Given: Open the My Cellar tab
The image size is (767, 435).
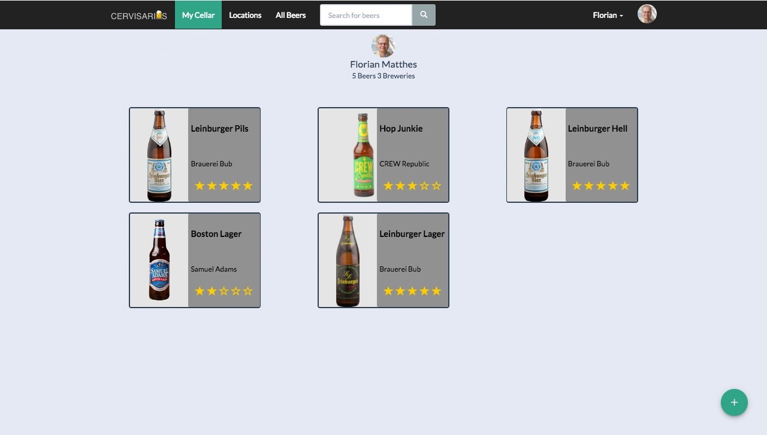Looking at the screenshot, I should pyautogui.click(x=198, y=15).
